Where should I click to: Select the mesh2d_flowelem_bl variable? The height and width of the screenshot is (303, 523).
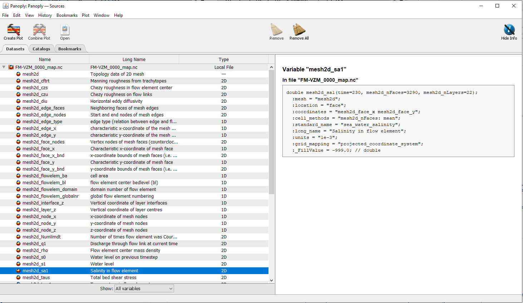pyautogui.click(x=44, y=183)
